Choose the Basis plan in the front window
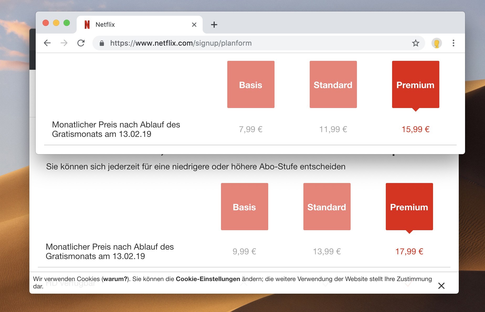This screenshot has width=485, height=312. click(x=251, y=84)
